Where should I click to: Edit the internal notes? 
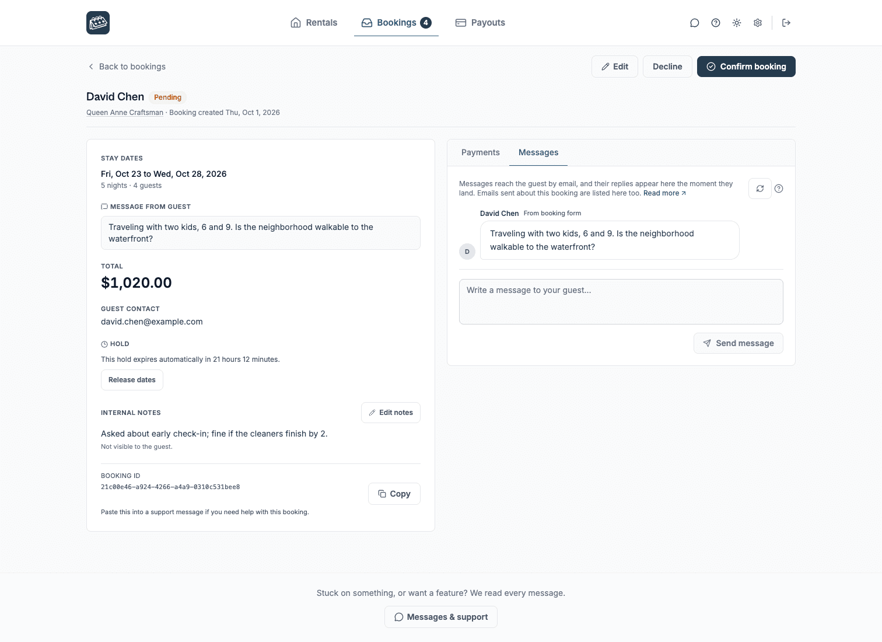(391, 413)
